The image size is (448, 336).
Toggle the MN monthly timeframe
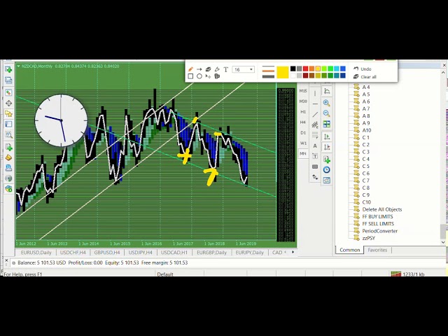303,153
